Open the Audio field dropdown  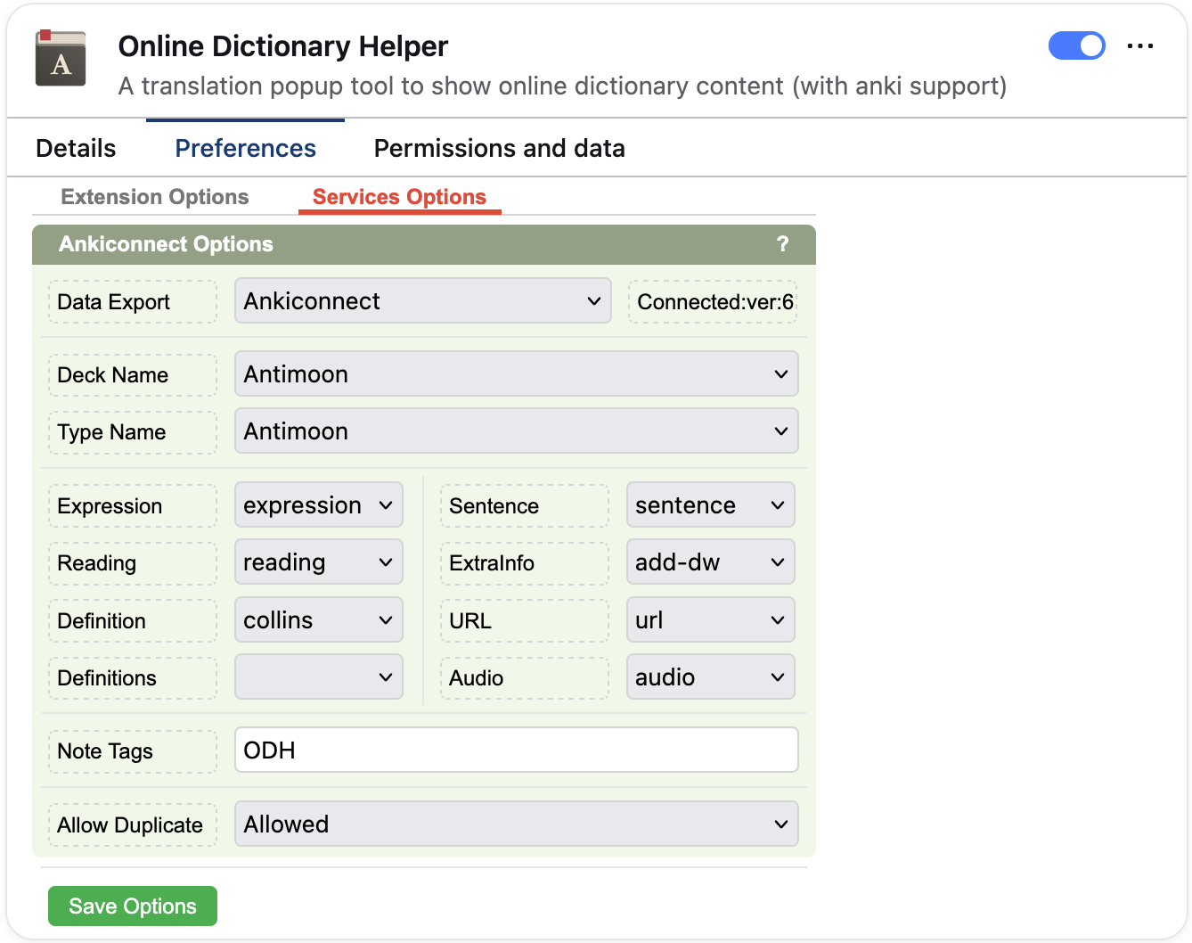coord(711,677)
